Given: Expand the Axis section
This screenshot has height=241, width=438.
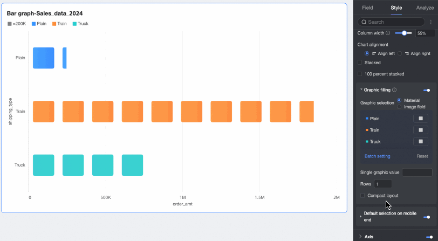Looking at the screenshot, I should point(360,237).
